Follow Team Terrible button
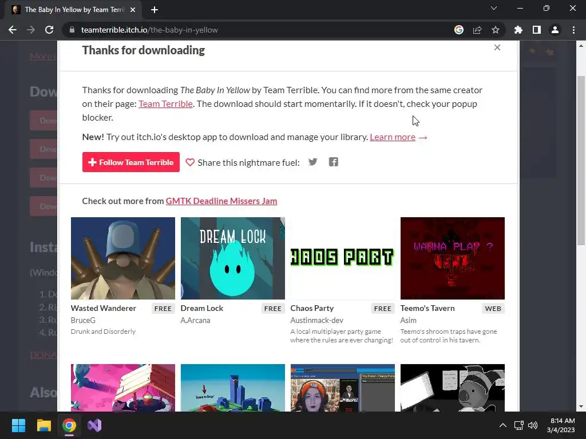The height and width of the screenshot is (439, 586). pos(131,162)
